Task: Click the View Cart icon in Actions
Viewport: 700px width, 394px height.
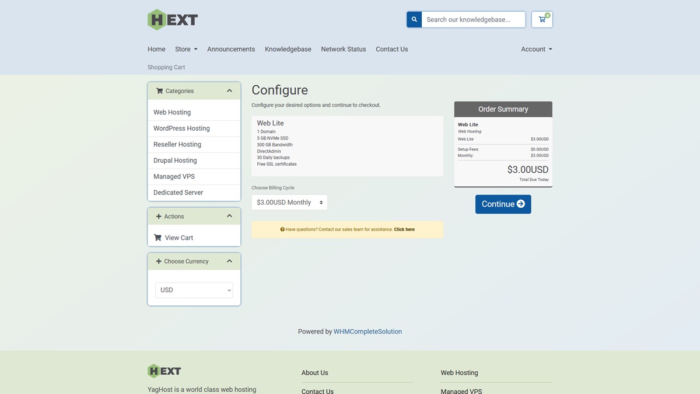Action: point(157,238)
